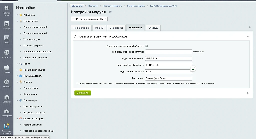Click the Проактивная защита lock icon
The image size is (256, 139).
tap(21, 70)
